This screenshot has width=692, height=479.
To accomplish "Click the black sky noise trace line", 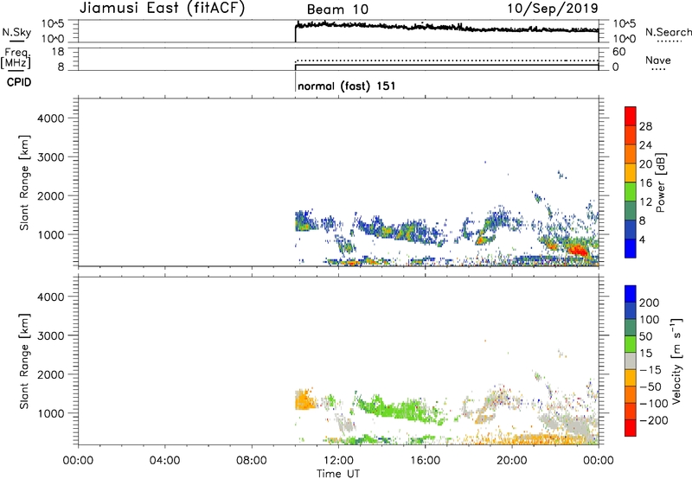I will [x=445, y=27].
